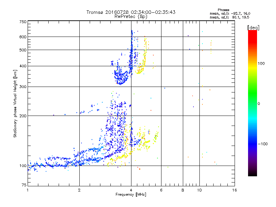The width and height of the screenshot is (276, 207).
Task: Click the x-axis '4' tick label
Action: (x=131, y=190)
